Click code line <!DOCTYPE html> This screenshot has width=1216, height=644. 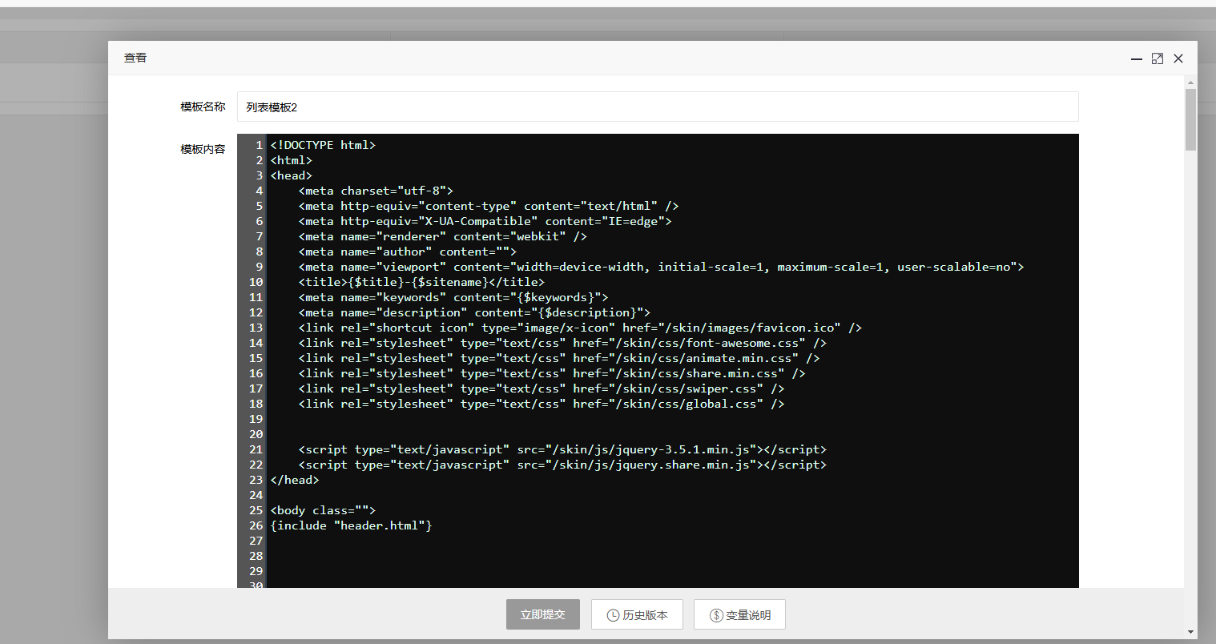click(x=323, y=145)
